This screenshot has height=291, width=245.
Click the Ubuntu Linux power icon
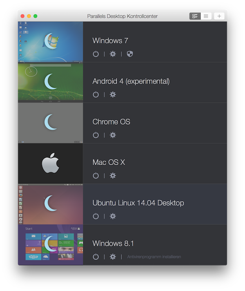click(x=96, y=216)
